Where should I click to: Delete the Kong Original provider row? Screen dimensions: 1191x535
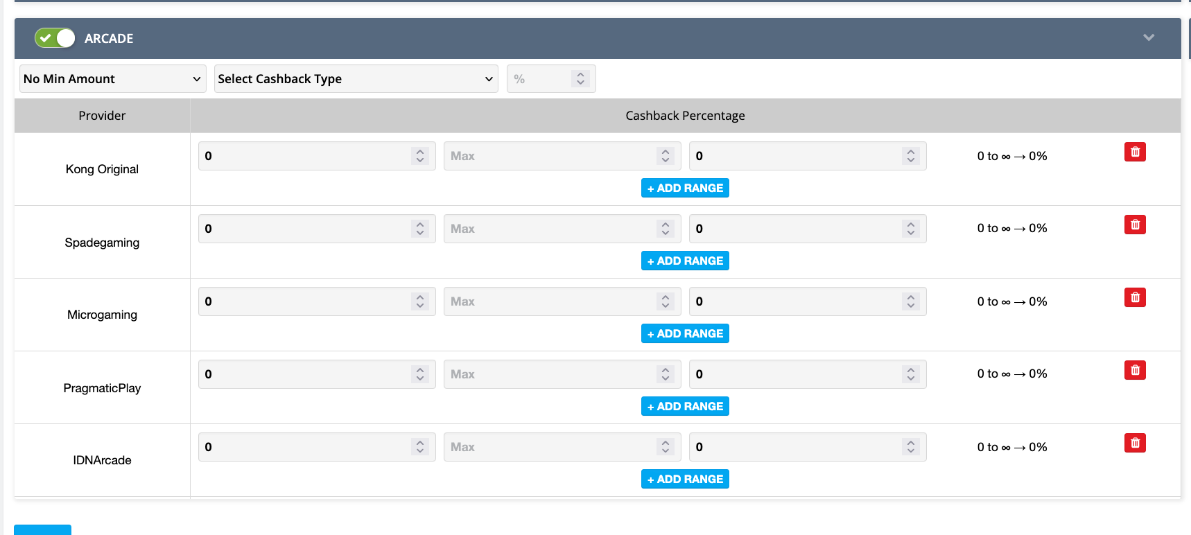1135,152
